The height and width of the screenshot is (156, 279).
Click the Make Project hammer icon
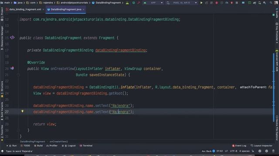139,3
